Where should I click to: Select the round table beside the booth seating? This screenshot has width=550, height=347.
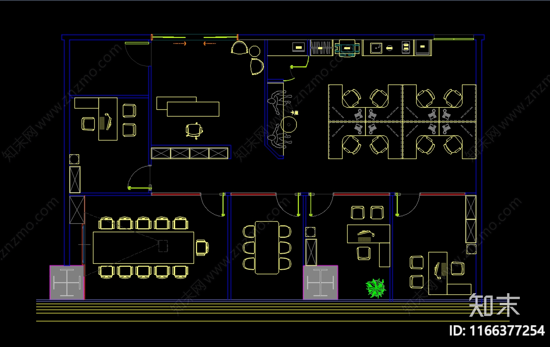coord(289,125)
